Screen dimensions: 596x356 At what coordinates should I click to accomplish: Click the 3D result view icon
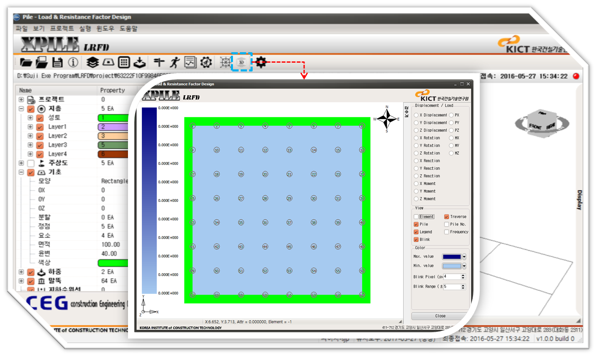pos(241,63)
